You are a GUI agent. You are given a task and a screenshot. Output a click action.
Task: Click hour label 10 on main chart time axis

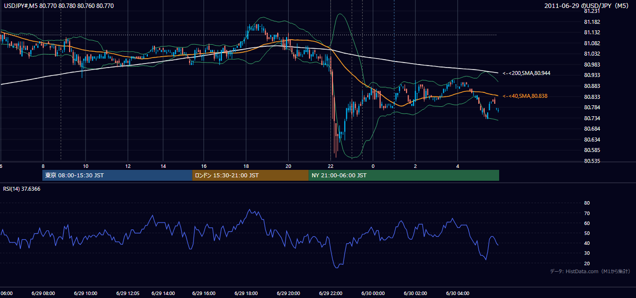coord(86,166)
